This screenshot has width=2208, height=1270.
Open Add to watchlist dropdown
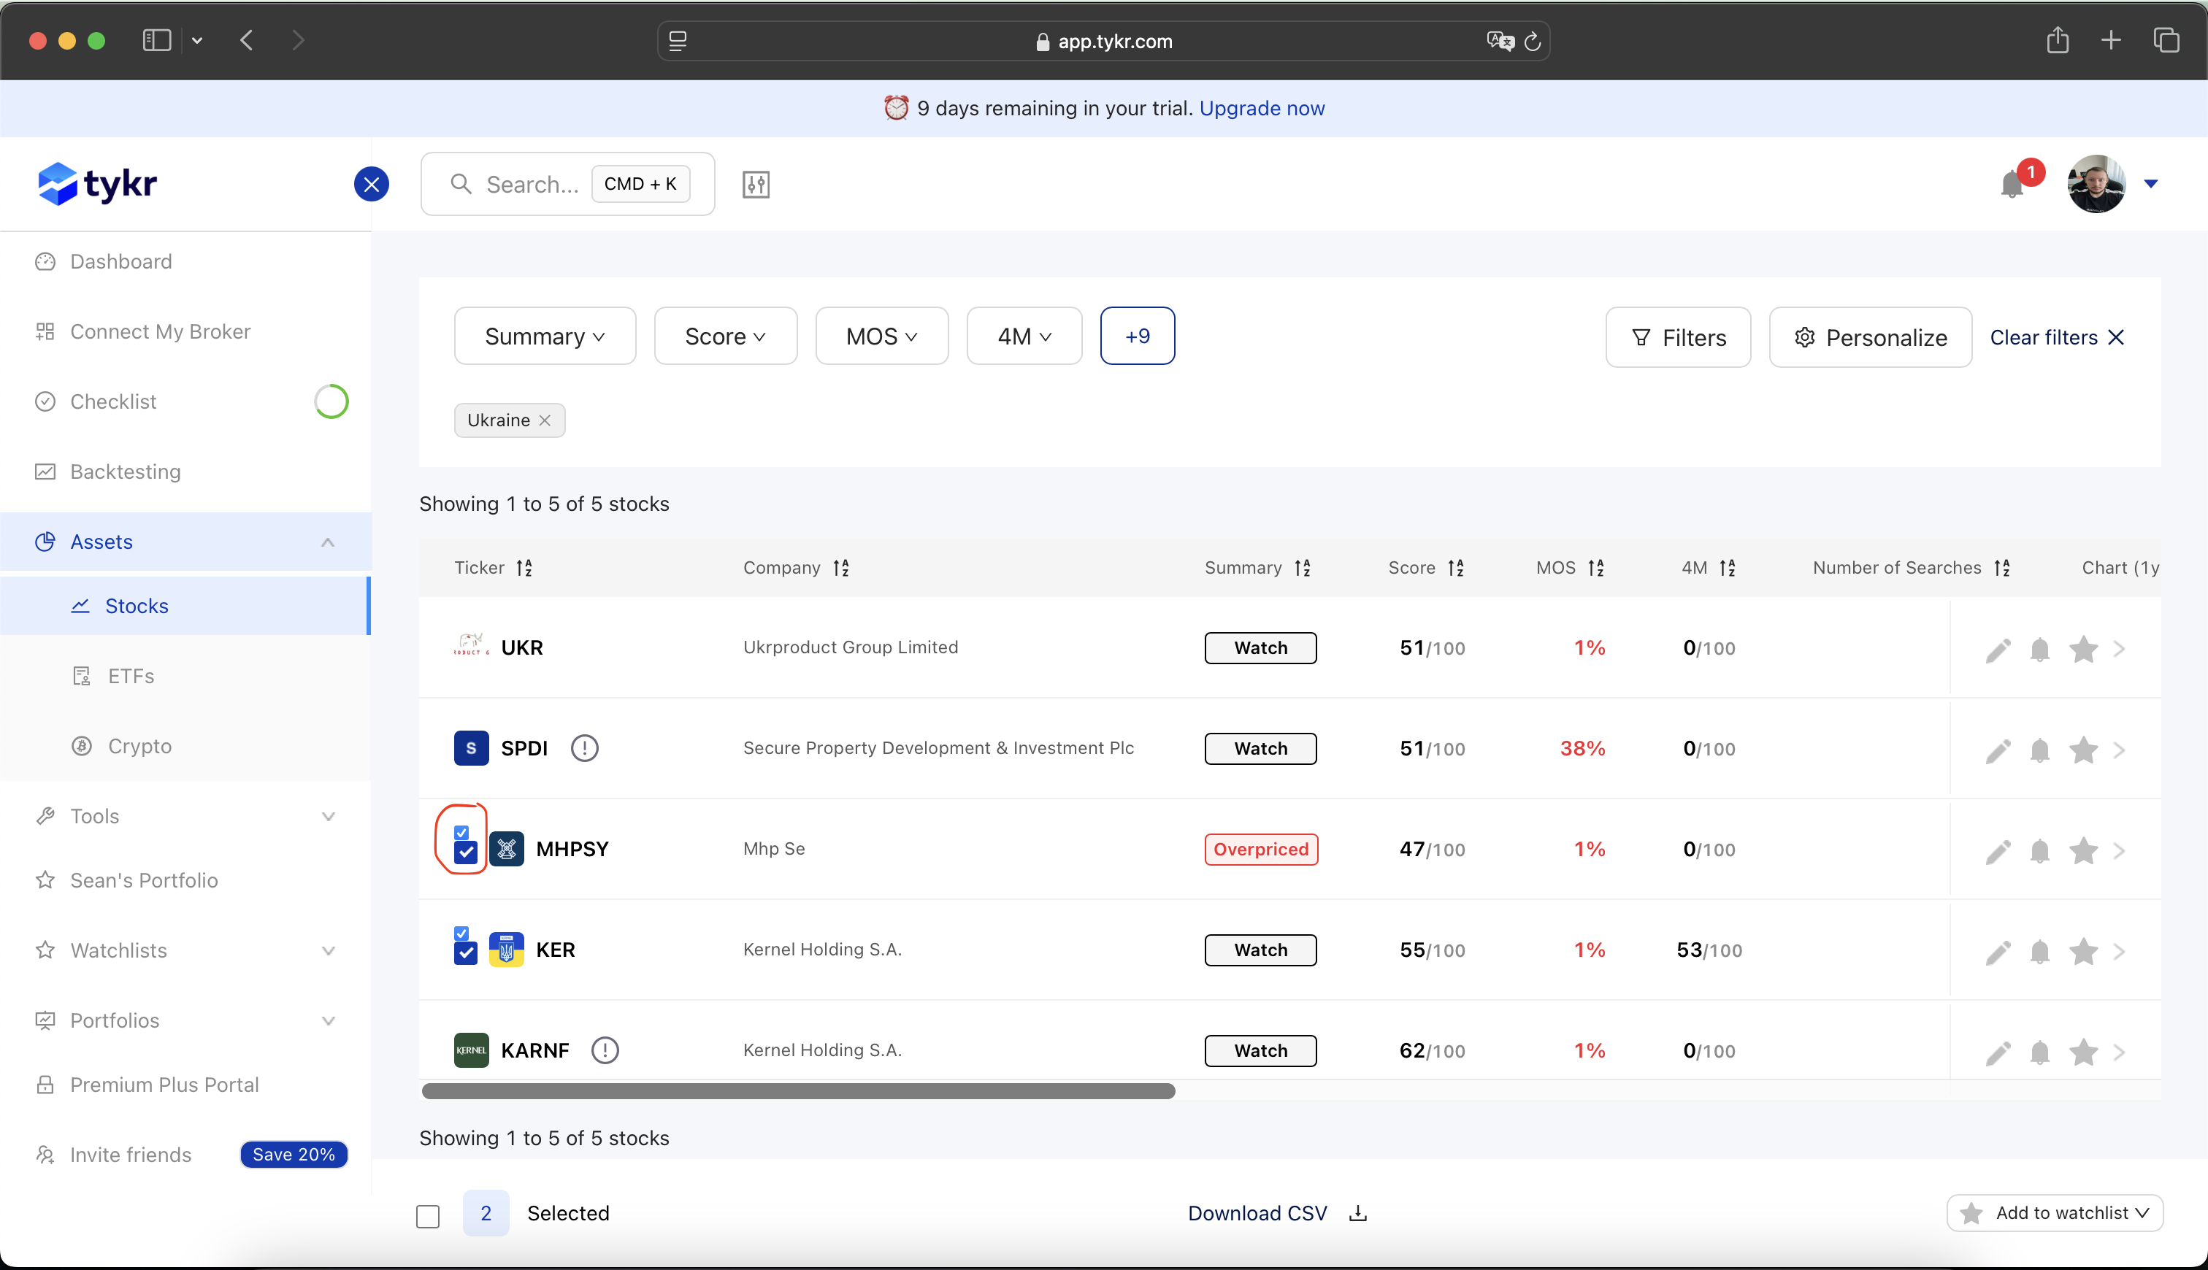click(2055, 1213)
